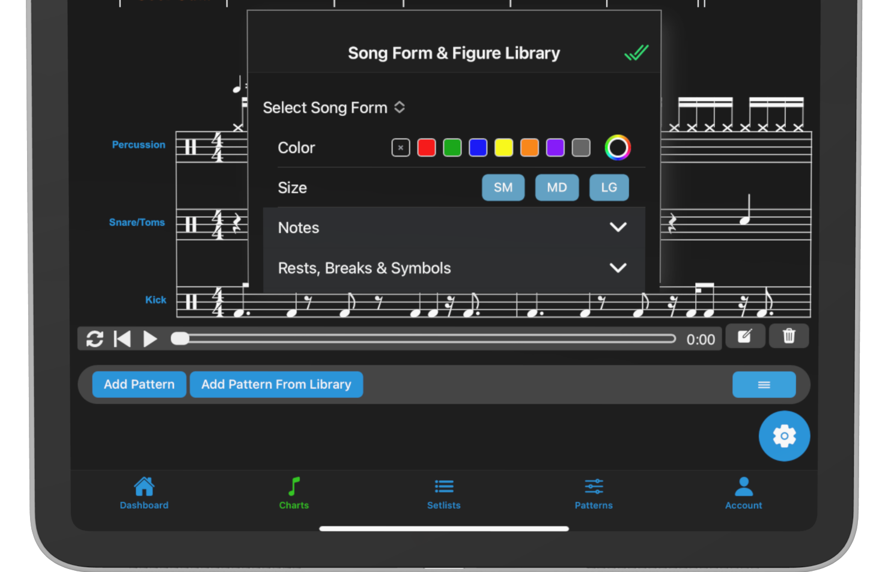Screen dimensions: 894x572
Task: Click the edit pattern pencil icon
Action: pos(745,336)
